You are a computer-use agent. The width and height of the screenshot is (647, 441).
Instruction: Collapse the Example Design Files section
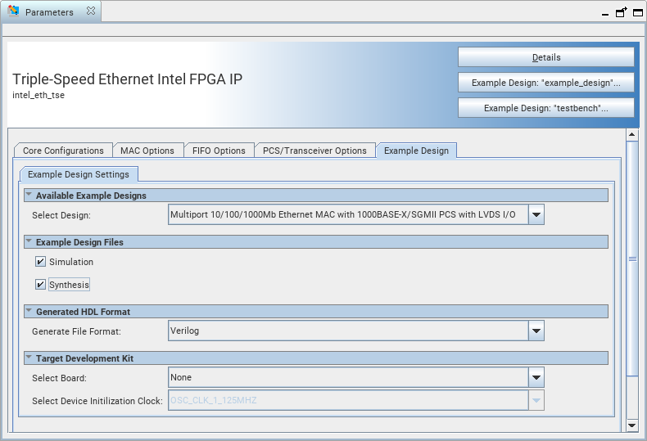click(29, 242)
